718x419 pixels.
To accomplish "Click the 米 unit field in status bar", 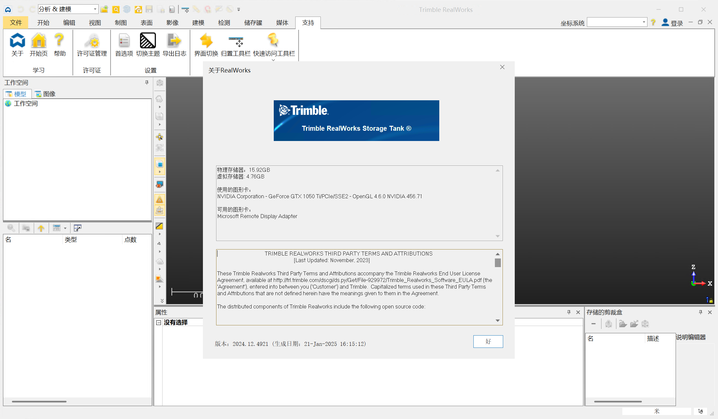I will pos(657,411).
